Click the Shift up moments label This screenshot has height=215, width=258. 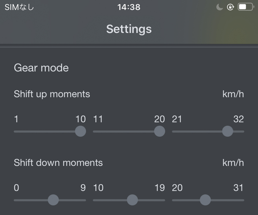pyautogui.click(x=52, y=94)
